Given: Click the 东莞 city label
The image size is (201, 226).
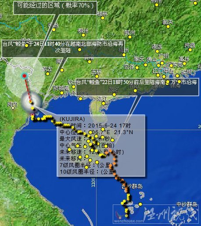Looking at the screenshot, I should coord(178,65).
